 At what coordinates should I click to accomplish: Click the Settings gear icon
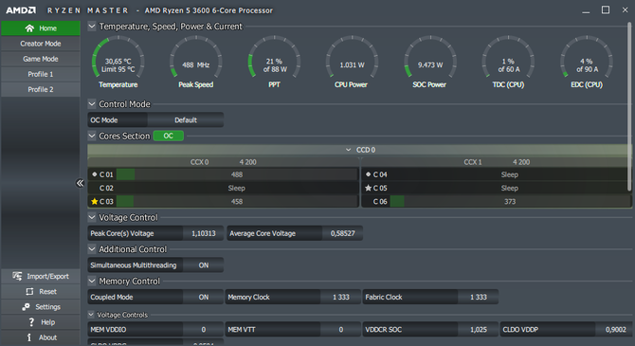(26, 307)
